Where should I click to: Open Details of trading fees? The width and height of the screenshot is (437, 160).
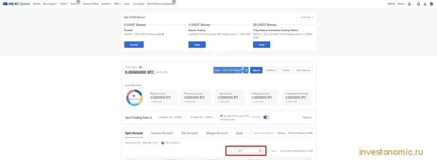307,117
